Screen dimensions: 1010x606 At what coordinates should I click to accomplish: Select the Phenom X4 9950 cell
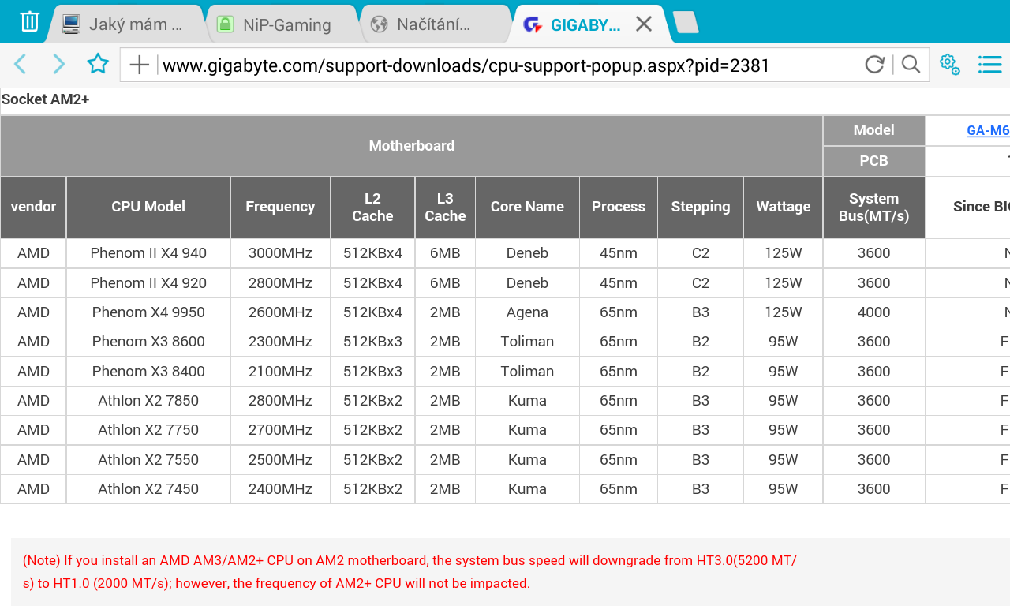point(148,312)
